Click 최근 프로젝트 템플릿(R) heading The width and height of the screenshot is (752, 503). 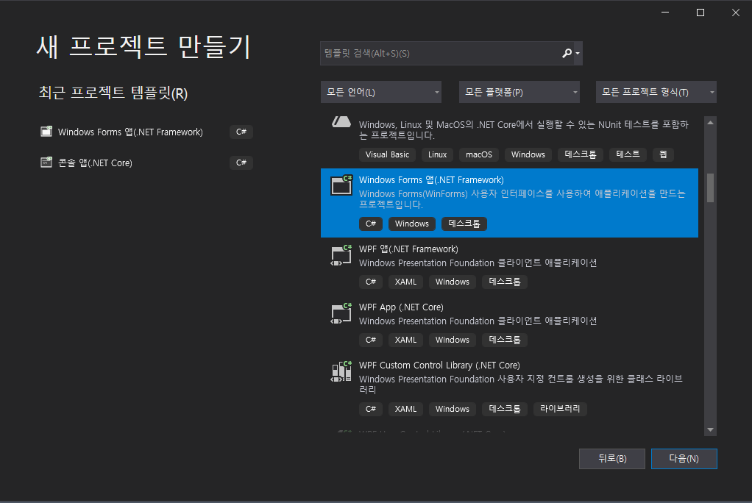113,93
